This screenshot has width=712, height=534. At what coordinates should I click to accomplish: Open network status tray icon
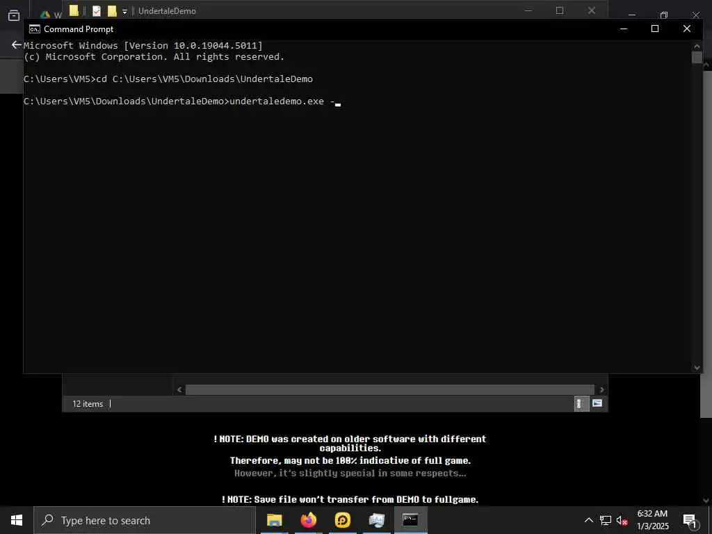pos(606,520)
